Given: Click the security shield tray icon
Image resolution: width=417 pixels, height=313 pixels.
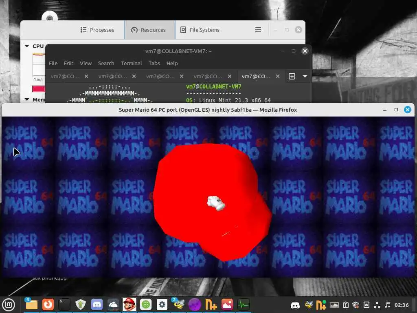Looking at the screenshot, I should [x=356, y=305].
